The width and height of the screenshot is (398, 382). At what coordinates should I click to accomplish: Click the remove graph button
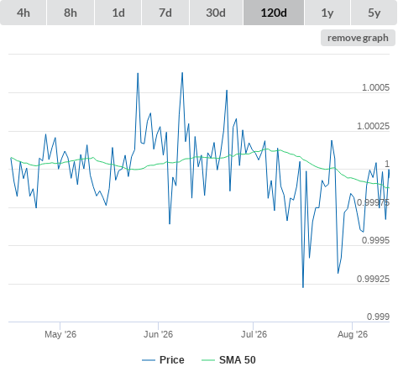point(358,38)
